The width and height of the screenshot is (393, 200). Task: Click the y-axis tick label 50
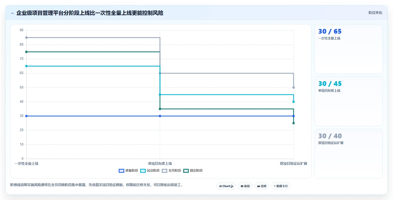[22, 88]
